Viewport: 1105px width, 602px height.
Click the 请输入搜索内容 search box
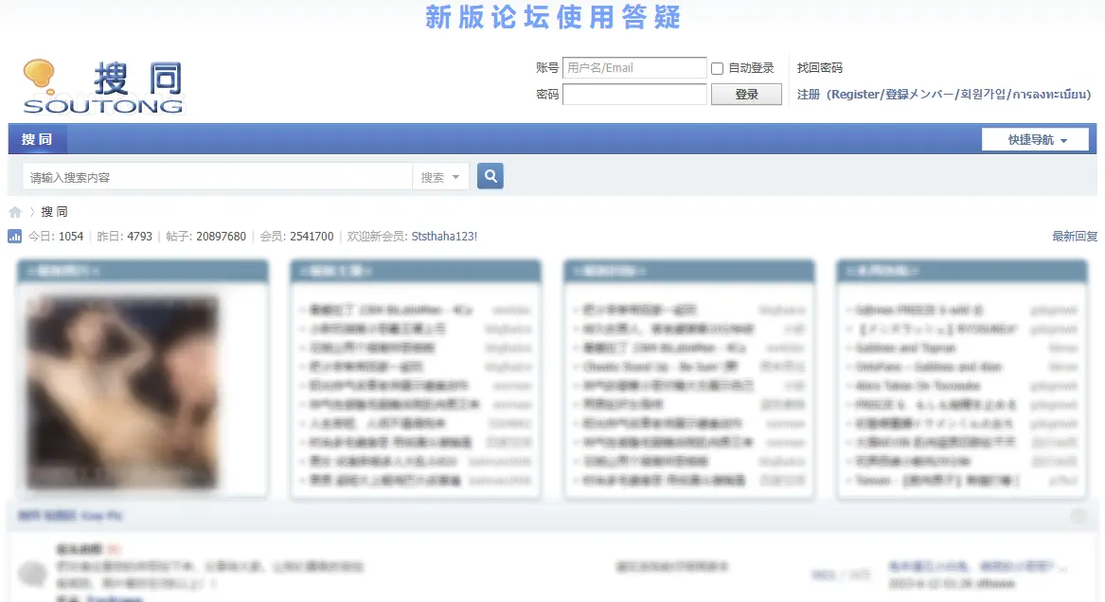[217, 177]
